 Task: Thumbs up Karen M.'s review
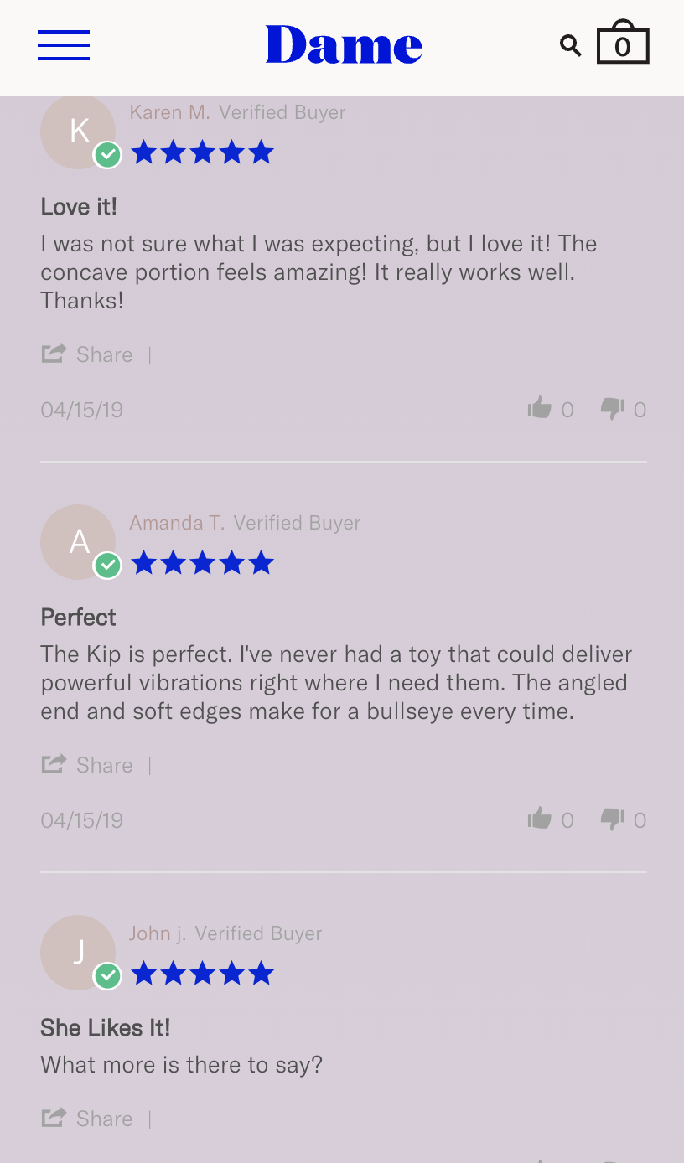[x=540, y=408]
